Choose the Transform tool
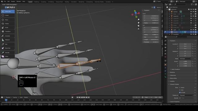Screen dimensions: 198x111 tap(8, 31)
